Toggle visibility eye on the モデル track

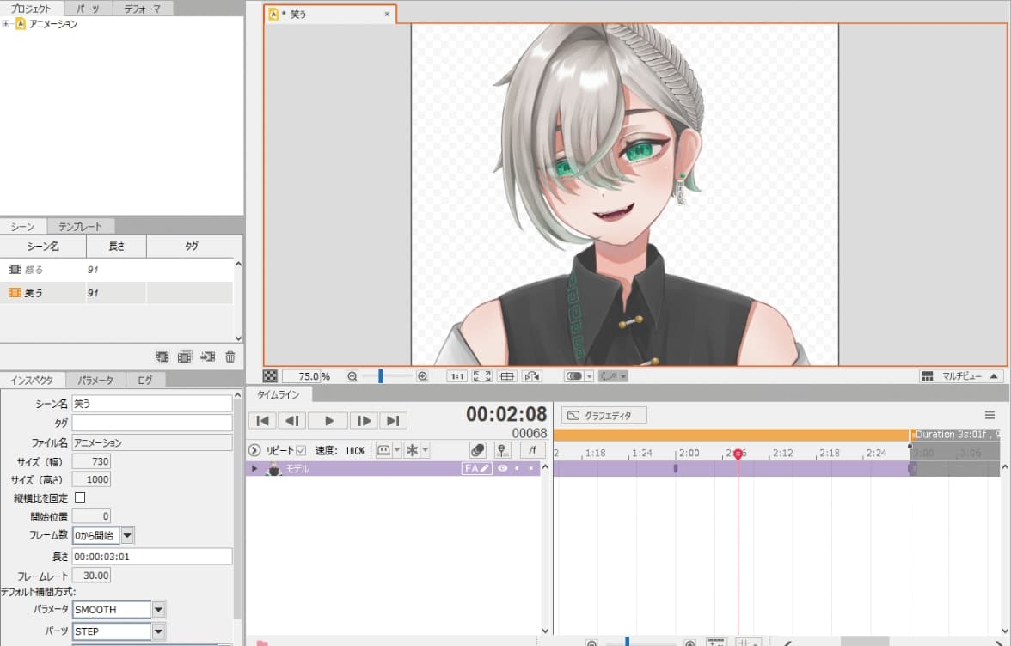tap(502, 469)
